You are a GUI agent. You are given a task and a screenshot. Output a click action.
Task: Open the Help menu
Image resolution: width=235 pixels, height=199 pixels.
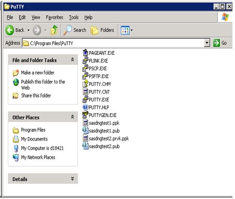coord(88,18)
